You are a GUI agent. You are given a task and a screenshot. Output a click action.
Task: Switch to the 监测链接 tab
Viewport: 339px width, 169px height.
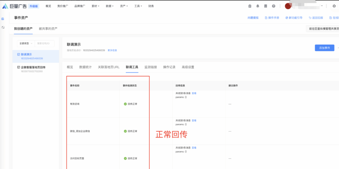151,67
